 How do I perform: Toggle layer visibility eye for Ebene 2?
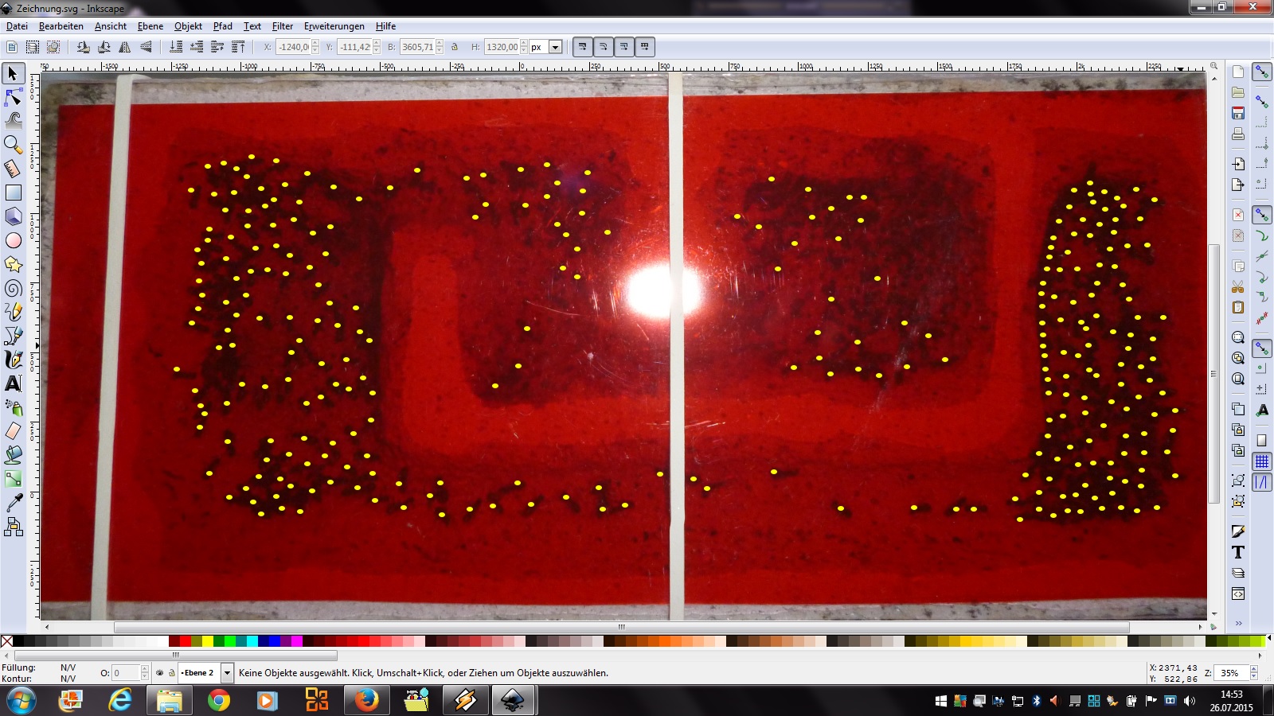tap(160, 673)
